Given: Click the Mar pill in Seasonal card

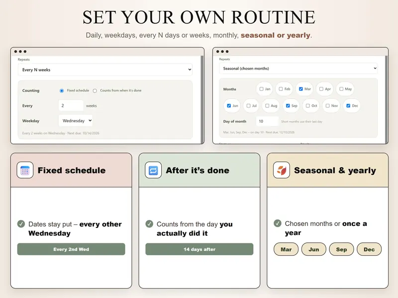Looking at the screenshot, I should [x=286, y=249].
